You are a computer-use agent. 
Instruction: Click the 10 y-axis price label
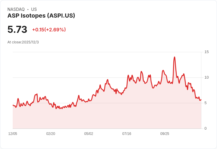click(206, 77)
